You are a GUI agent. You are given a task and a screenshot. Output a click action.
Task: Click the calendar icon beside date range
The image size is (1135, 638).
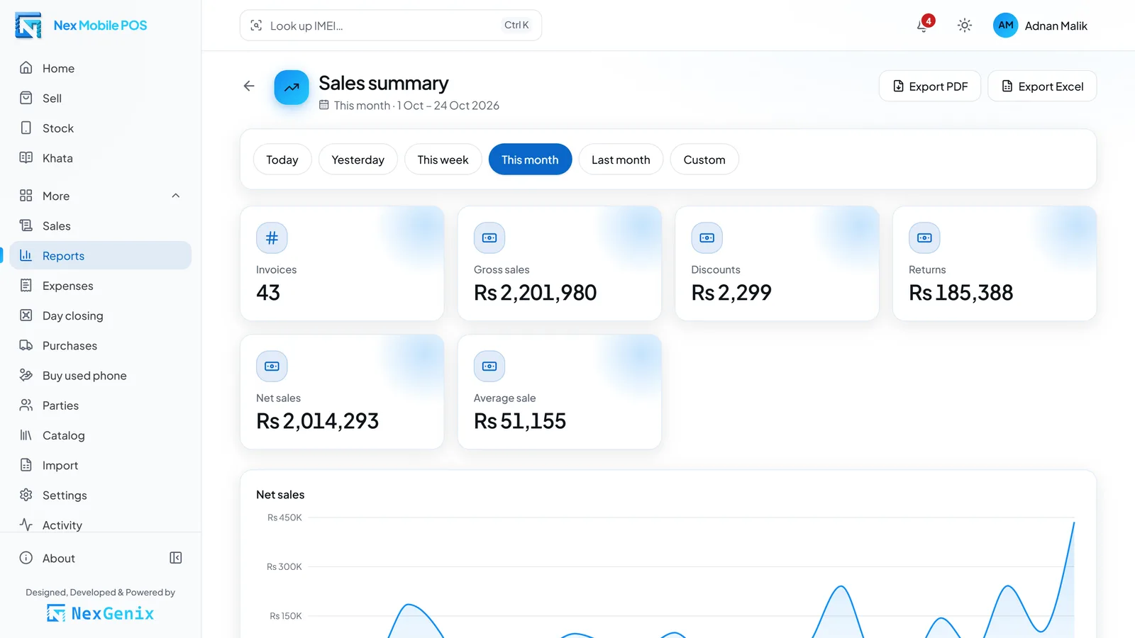click(x=324, y=105)
